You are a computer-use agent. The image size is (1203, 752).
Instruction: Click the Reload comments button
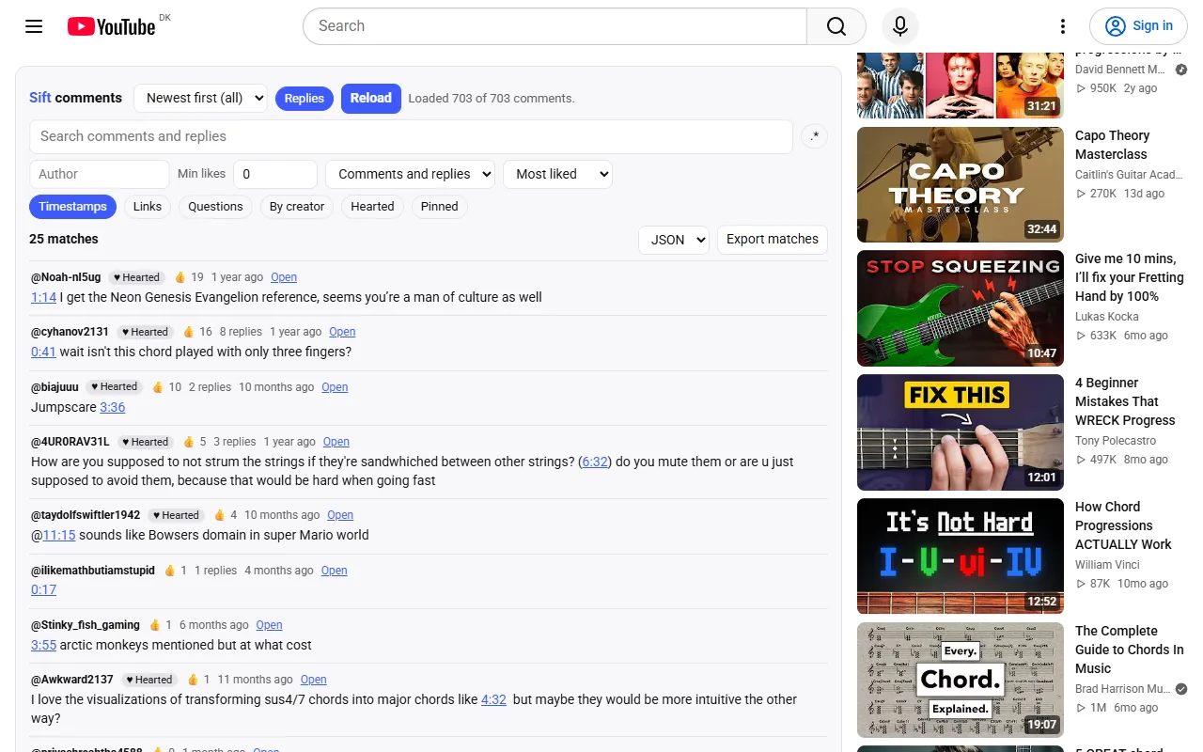pos(371,98)
